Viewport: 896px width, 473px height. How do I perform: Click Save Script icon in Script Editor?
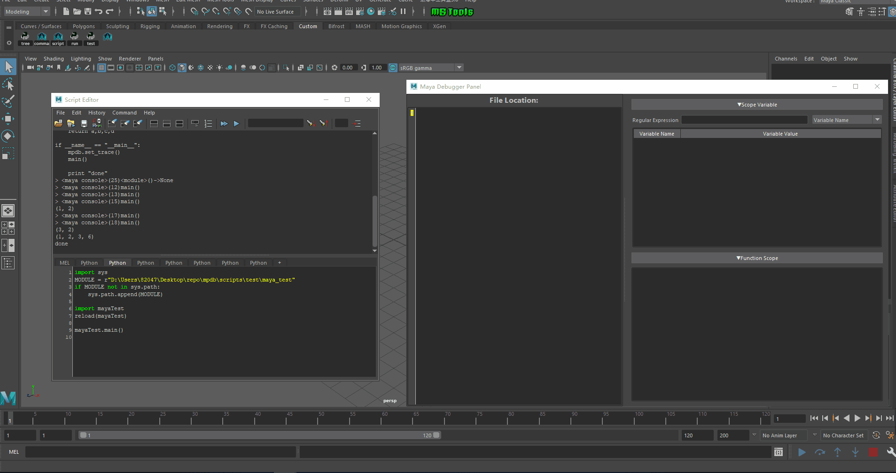pyautogui.click(x=84, y=123)
